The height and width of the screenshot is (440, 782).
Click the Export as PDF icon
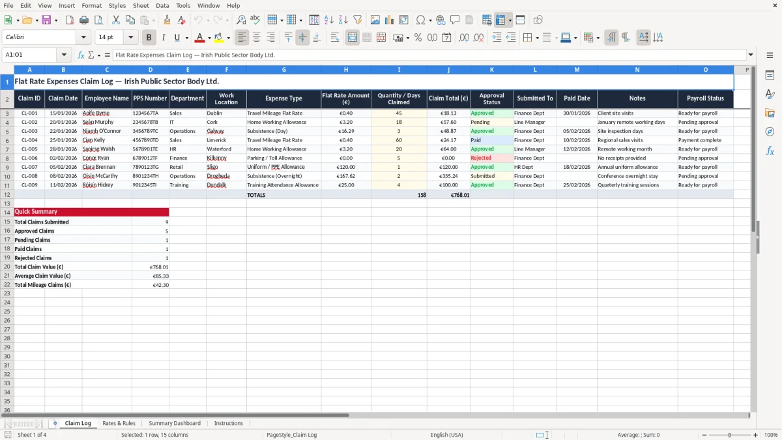70,20
